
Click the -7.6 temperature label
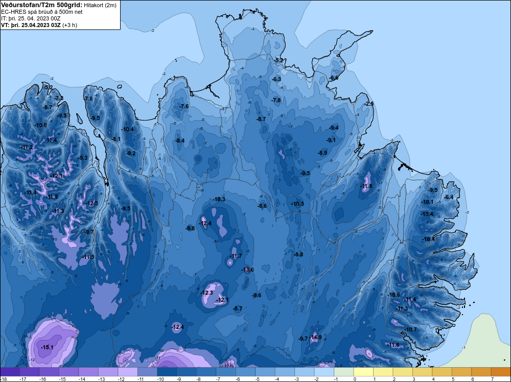184,107
